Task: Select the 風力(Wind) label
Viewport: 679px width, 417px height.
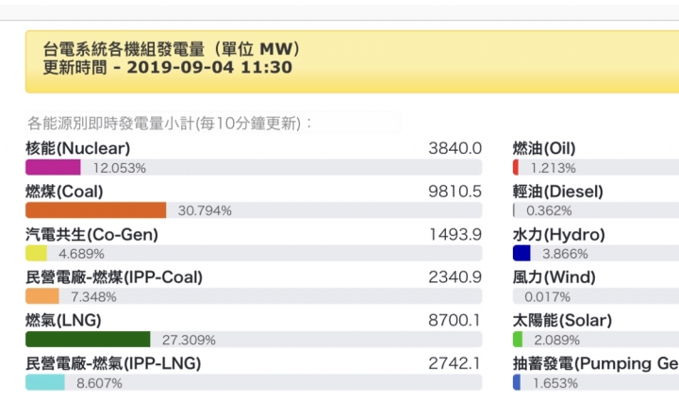Action: (554, 277)
